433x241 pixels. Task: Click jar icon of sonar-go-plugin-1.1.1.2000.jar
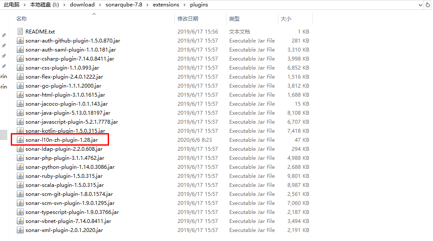[20, 85]
